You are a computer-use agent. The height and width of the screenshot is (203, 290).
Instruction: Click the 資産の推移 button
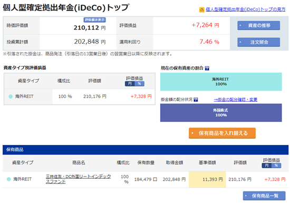click(258, 25)
